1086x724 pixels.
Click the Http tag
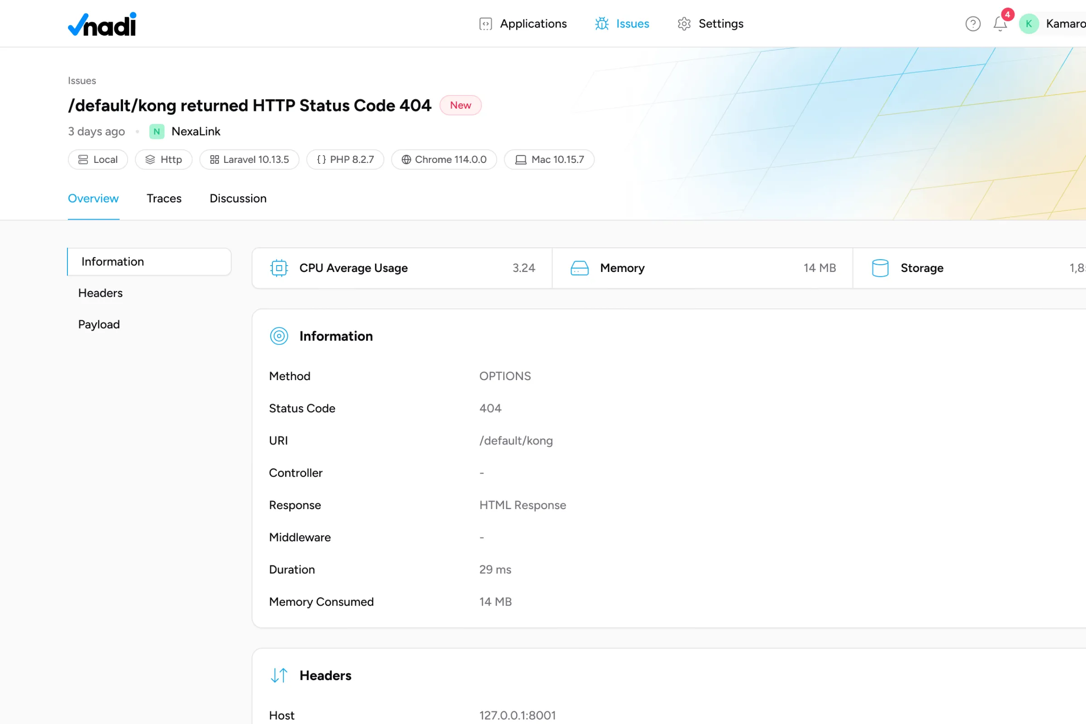point(163,160)
